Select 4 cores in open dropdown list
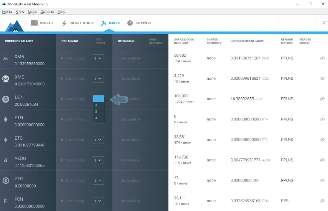Image resolution: width=328 pixels, height=211 pixels. (x=98, y=118)
